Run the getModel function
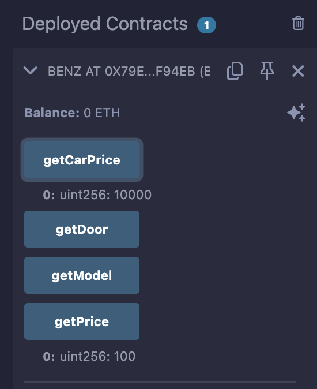This screenshot has width=317, height=389. [x=82, y=275]
